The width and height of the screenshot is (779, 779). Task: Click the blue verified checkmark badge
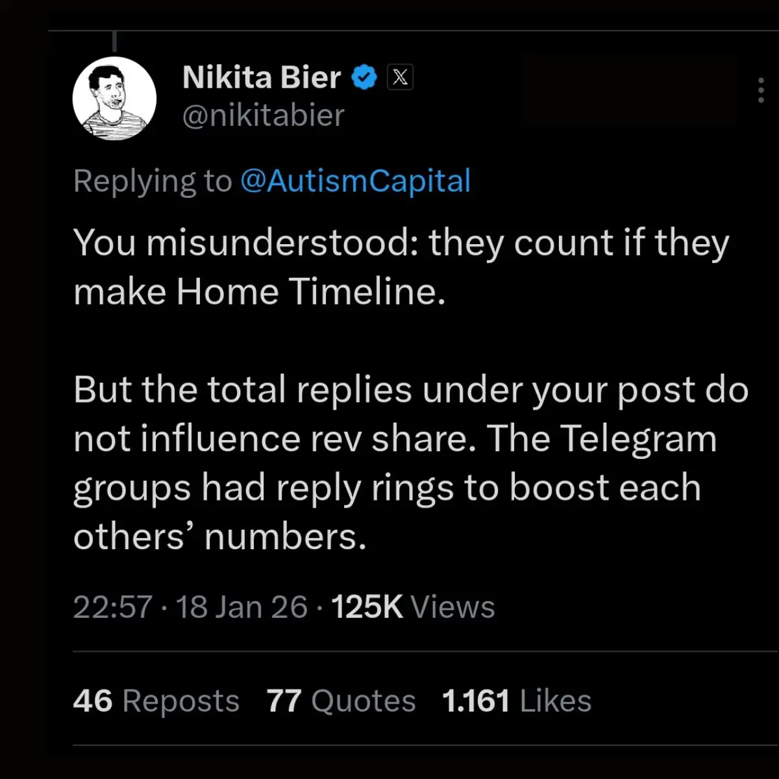(x=364, y=78)
